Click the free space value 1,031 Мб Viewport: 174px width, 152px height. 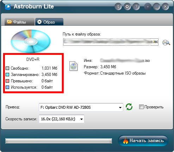click(x=49, y=68)
